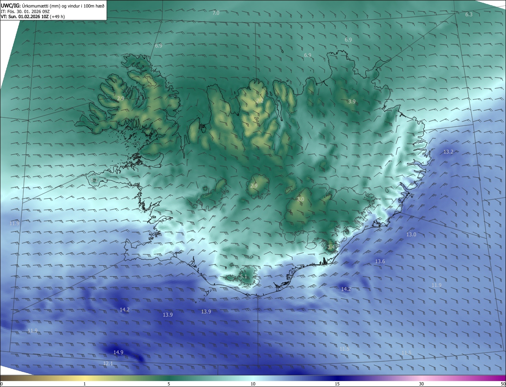Click the 0 tick on the colour scale

point(2,384)
